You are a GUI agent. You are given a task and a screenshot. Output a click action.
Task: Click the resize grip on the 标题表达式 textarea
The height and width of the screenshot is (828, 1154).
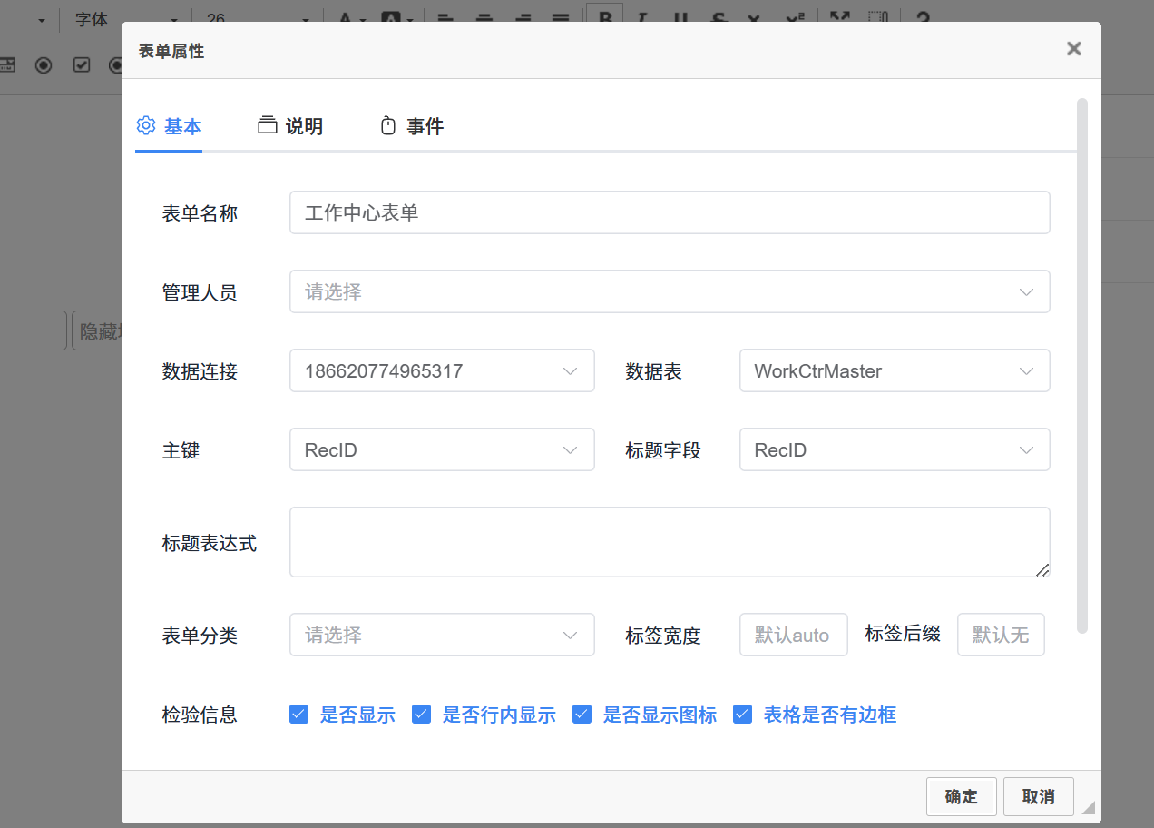point(1042,569)
